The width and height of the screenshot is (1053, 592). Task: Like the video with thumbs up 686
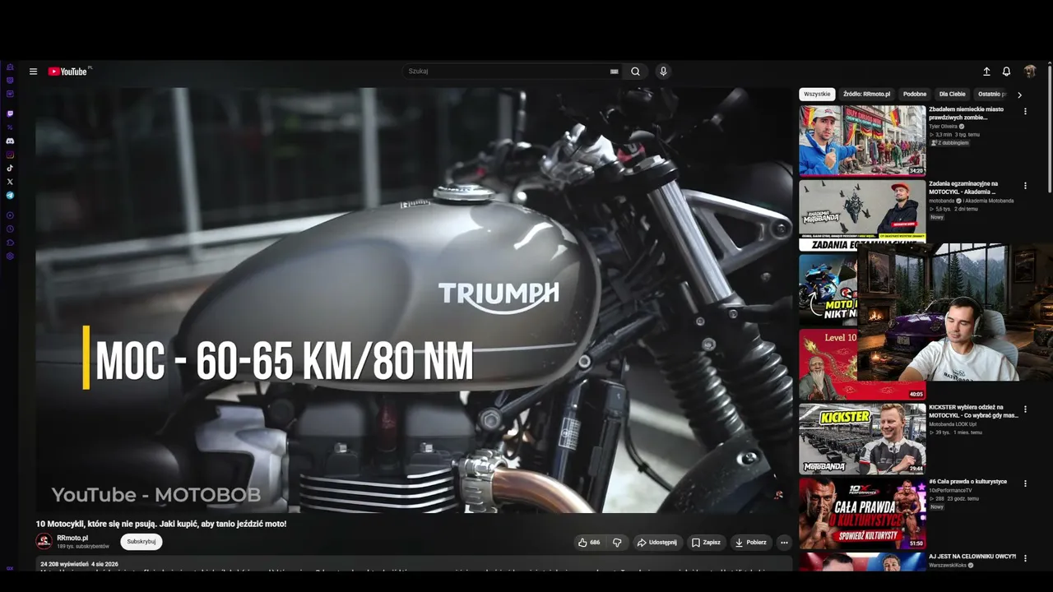[589, 543]
